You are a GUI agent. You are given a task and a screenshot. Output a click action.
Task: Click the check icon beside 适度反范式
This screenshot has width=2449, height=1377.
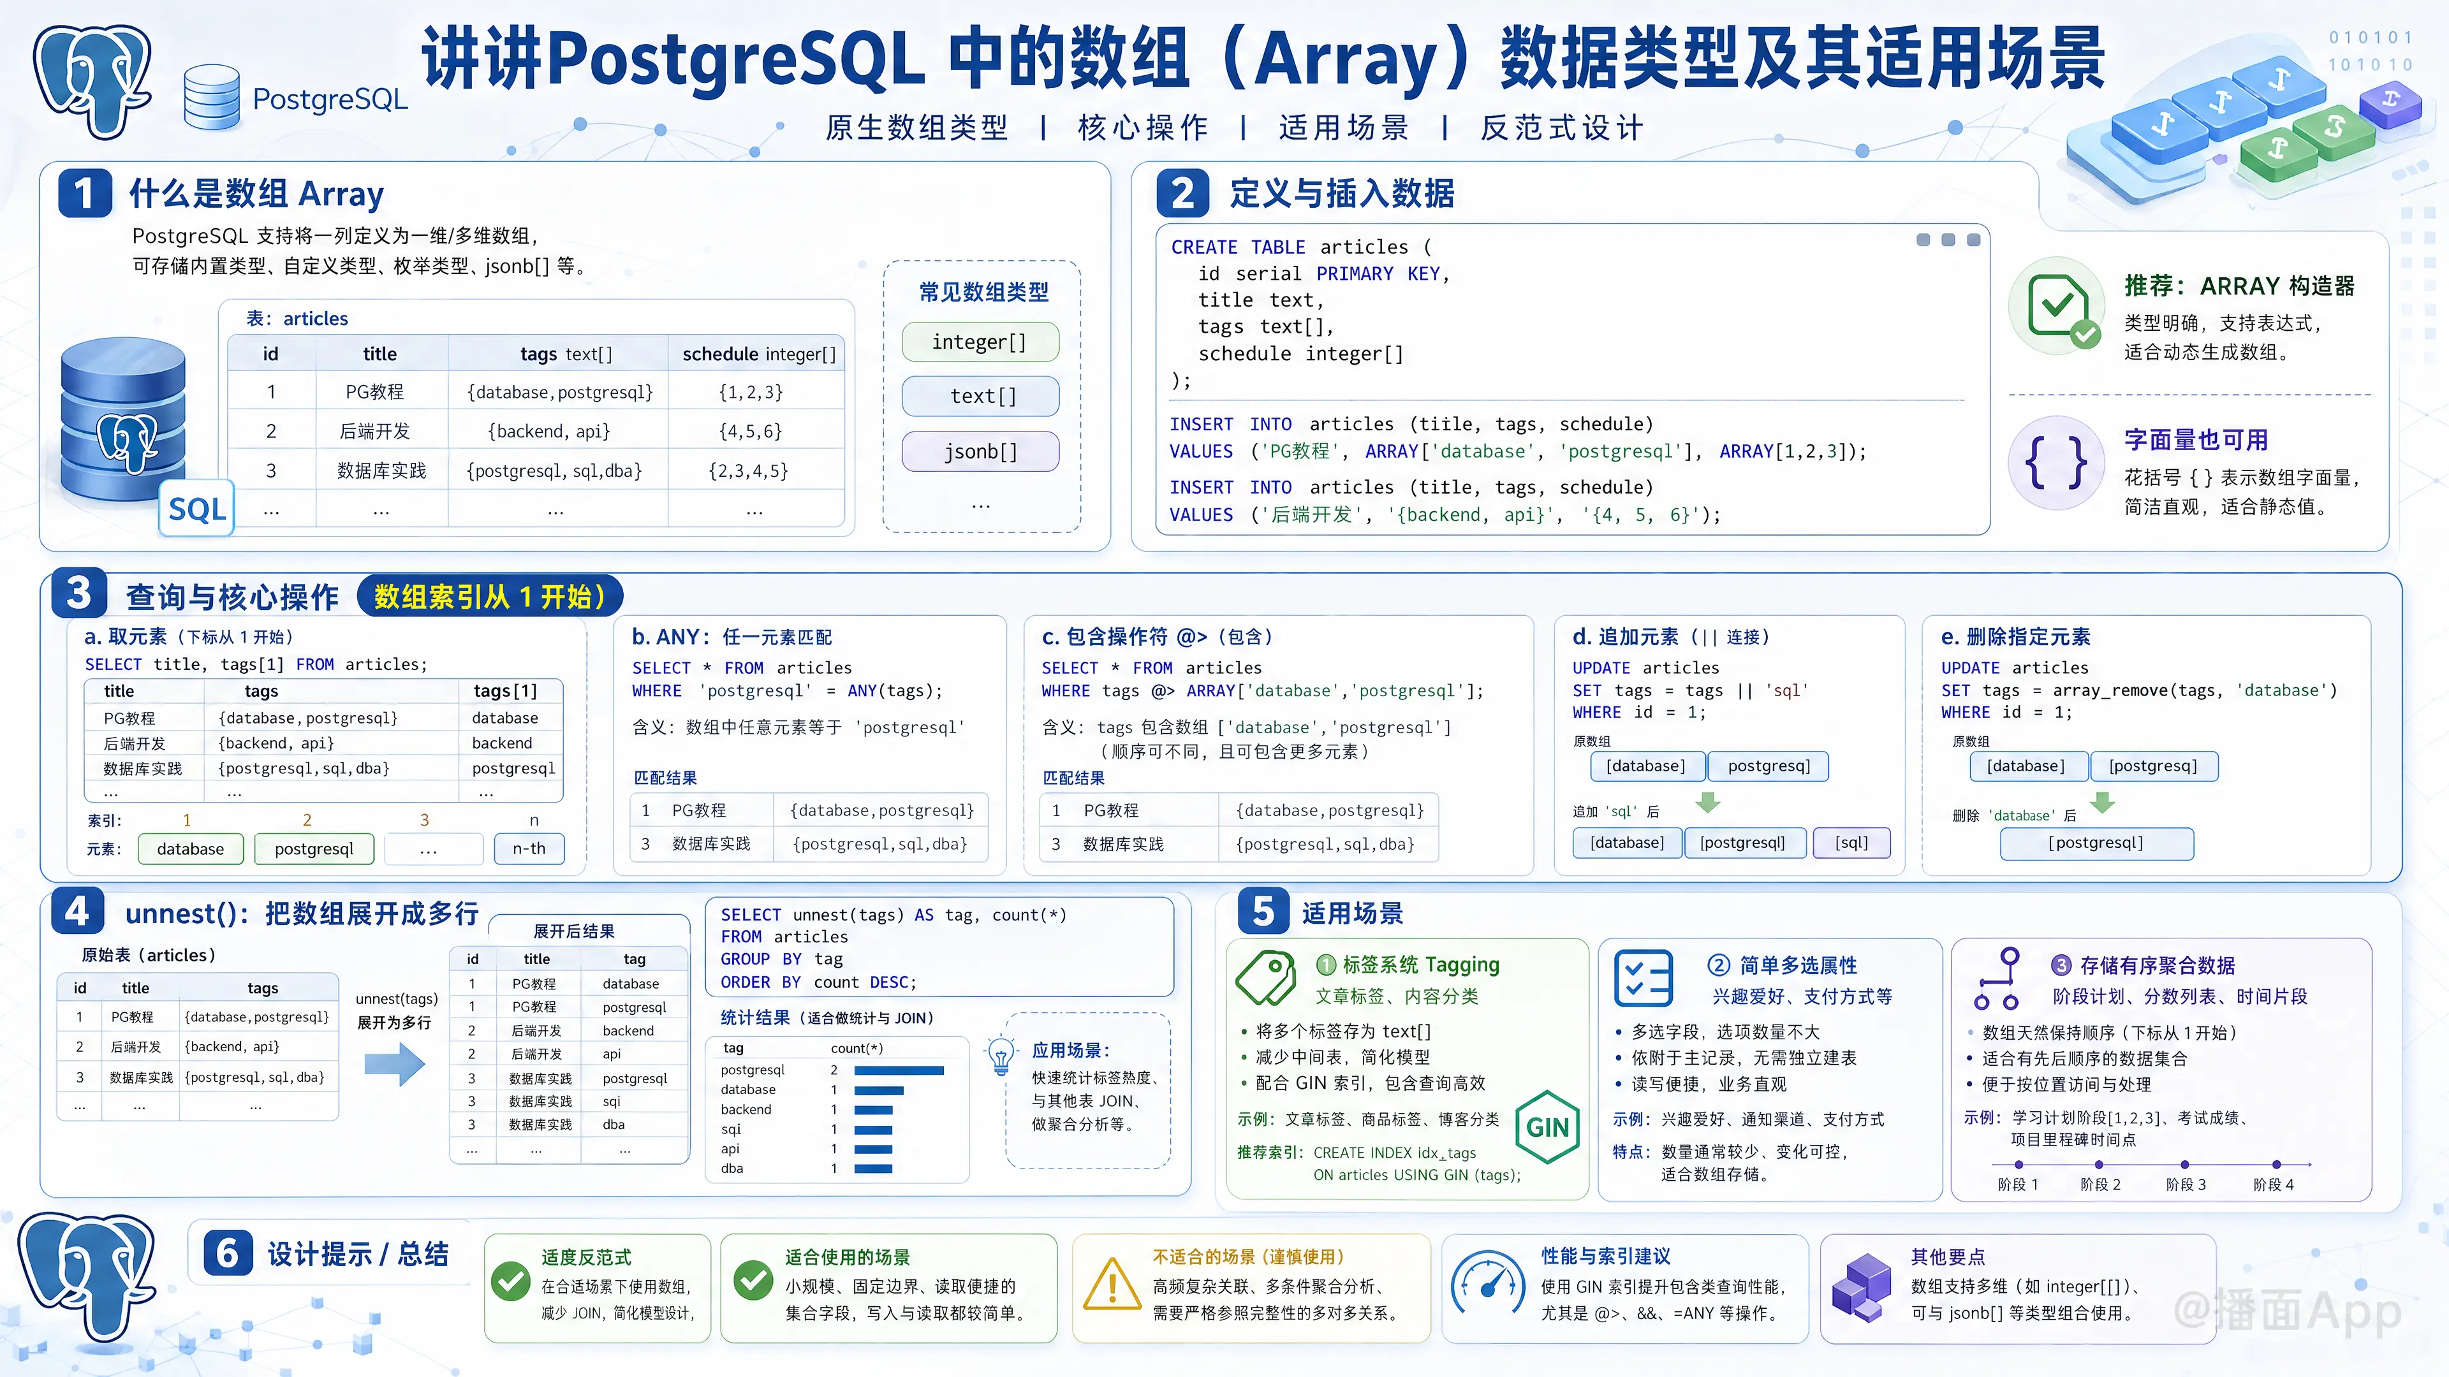pos(511,1282)
